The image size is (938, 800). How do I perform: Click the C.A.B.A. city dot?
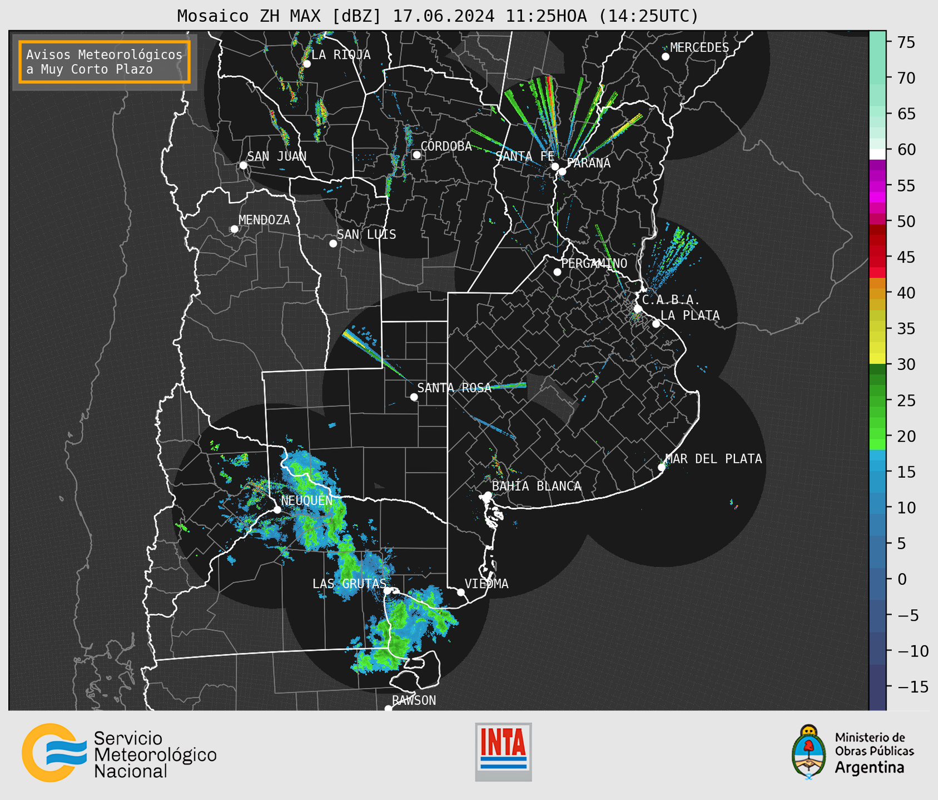coord(638,309)
